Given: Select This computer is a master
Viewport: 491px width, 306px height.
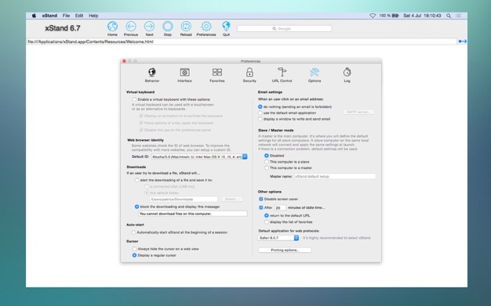Looking at the screenshot, I should pos(267,167).
